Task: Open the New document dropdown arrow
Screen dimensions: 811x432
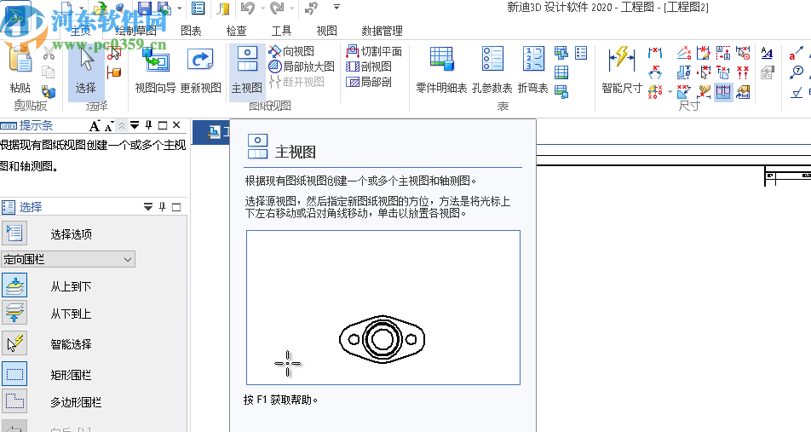Action: coord(81,8)
